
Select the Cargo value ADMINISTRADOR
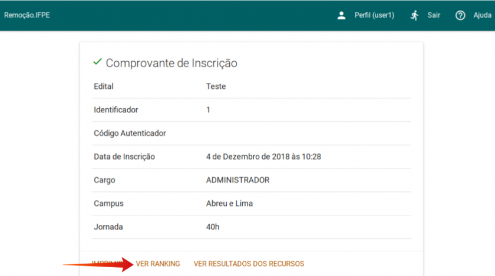coord(237,180)
